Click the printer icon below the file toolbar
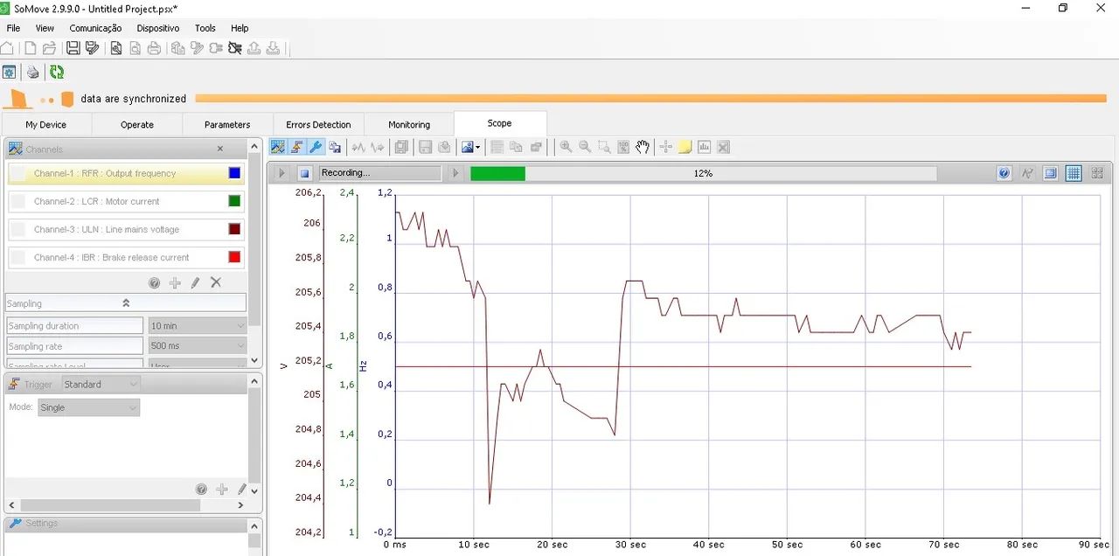Screen dimensions: 1119x556 pos(32,73)
